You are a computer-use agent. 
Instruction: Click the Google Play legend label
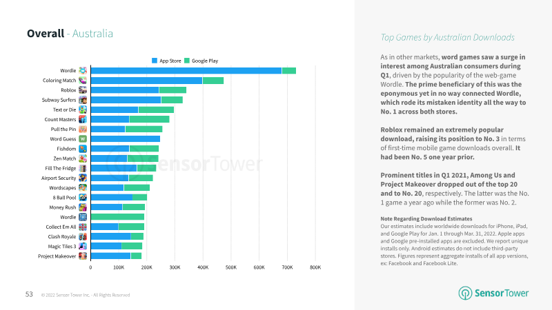(x=205, y=61)
